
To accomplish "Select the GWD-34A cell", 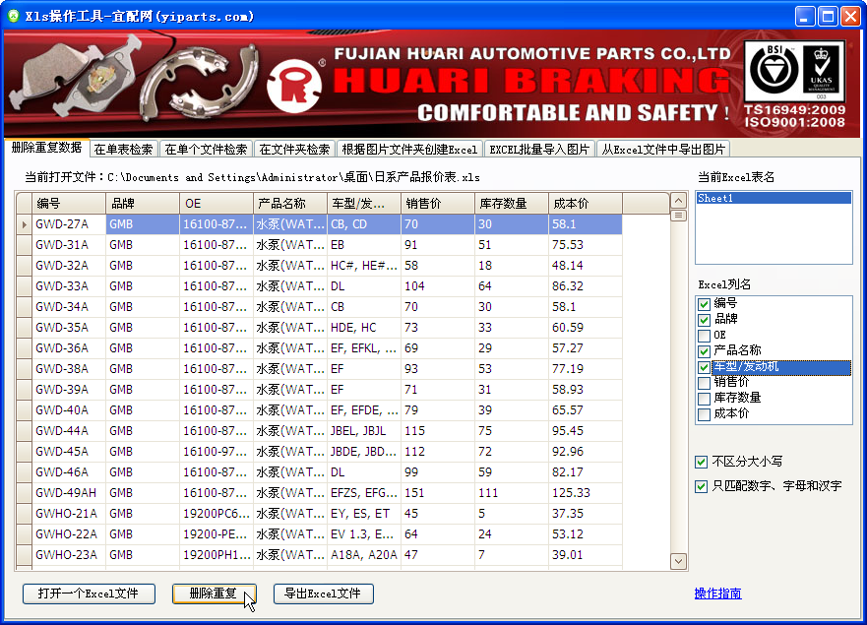I will 69,307.
